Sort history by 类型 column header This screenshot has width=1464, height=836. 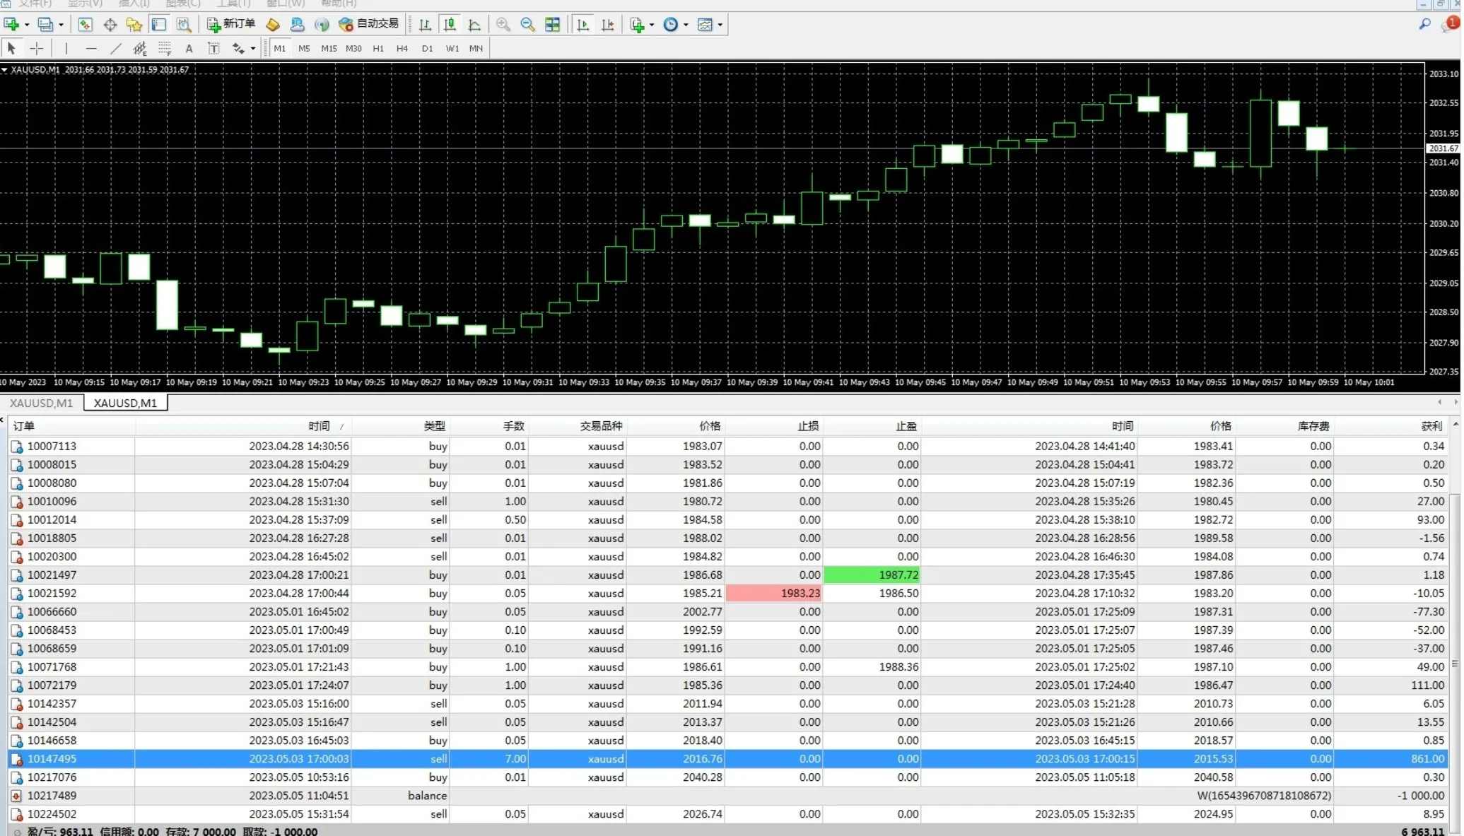click(400, 426)
